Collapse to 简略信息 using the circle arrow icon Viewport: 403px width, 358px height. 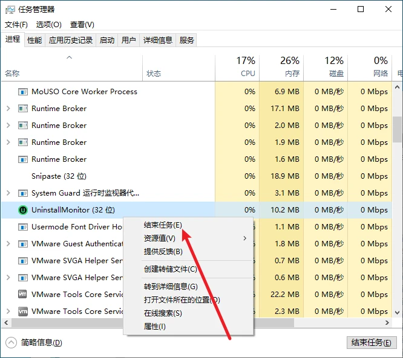point(11,343)
